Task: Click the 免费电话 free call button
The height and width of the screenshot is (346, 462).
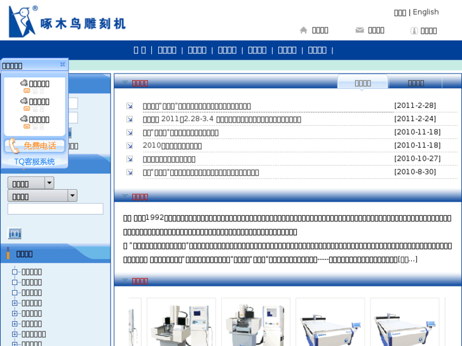Action: [35, 146]
